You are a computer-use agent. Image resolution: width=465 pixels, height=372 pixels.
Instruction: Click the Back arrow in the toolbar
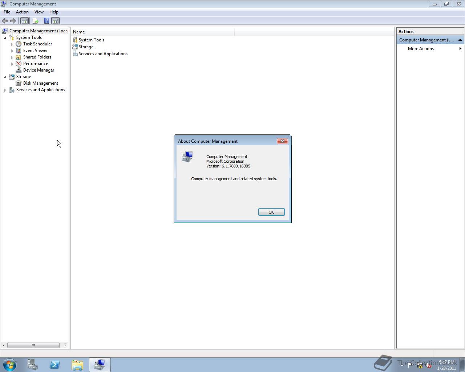pyautogui.click(x=5, y=21)
